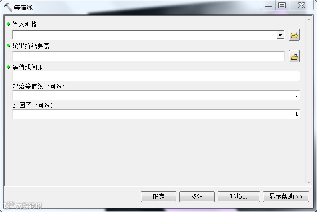Click green required marker beside 输出折线要素
The height and width of the screenshot is (212, 317).
[9, 45]
